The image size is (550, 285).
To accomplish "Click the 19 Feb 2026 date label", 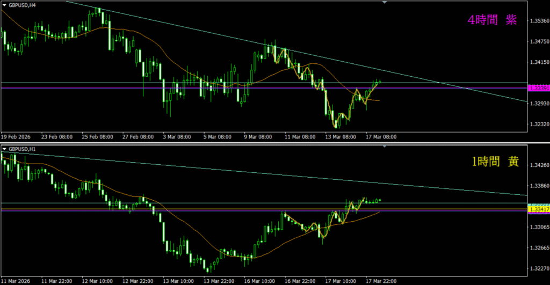I will (x=16, y=137).
